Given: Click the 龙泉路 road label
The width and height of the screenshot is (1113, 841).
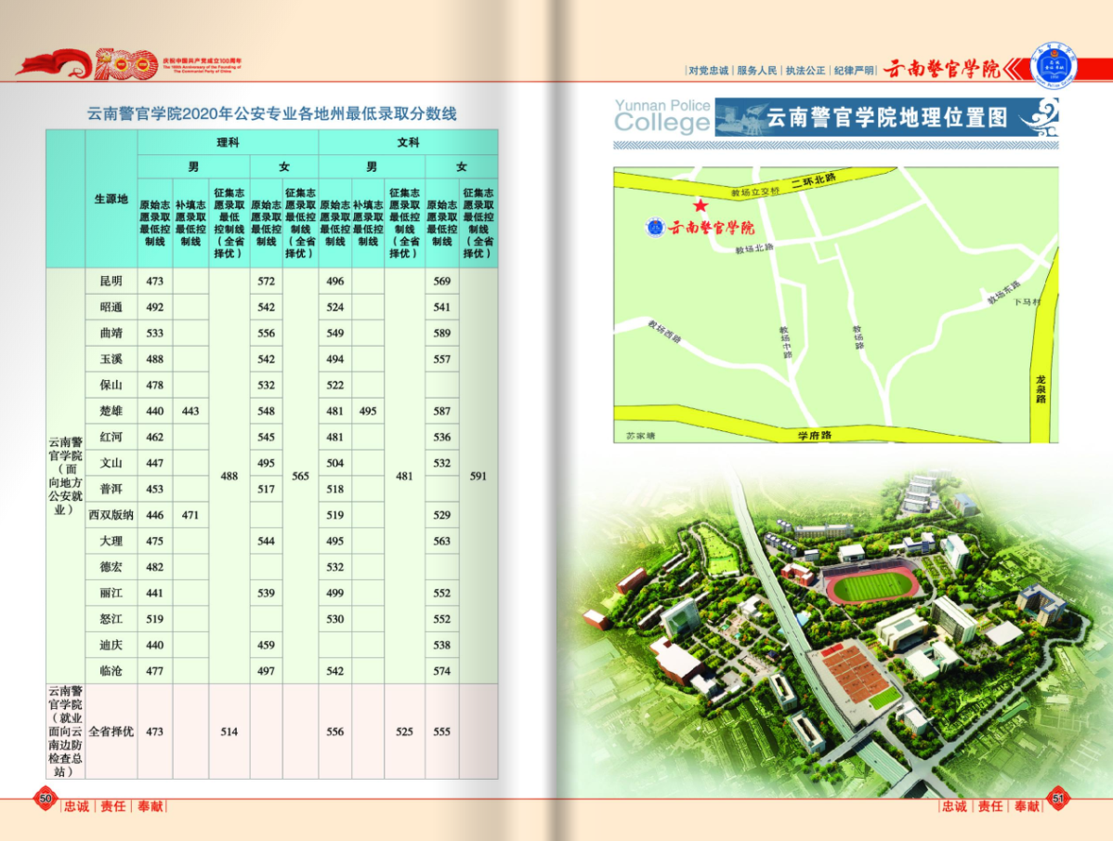Looking at the screenshot, I should pos(1041,389).
